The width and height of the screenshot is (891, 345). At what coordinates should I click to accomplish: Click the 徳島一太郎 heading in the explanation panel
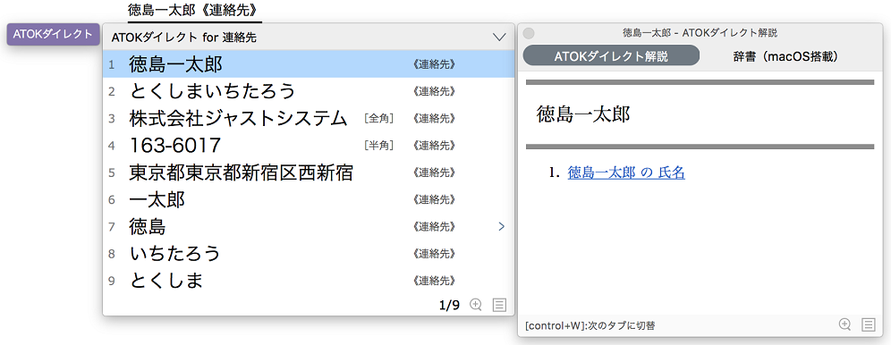[583, 114]
